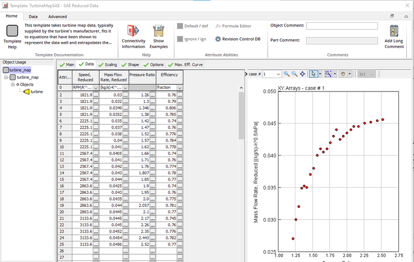Select the zoom-region box tool
Viewport: 414px width, 262px height.
328,74
